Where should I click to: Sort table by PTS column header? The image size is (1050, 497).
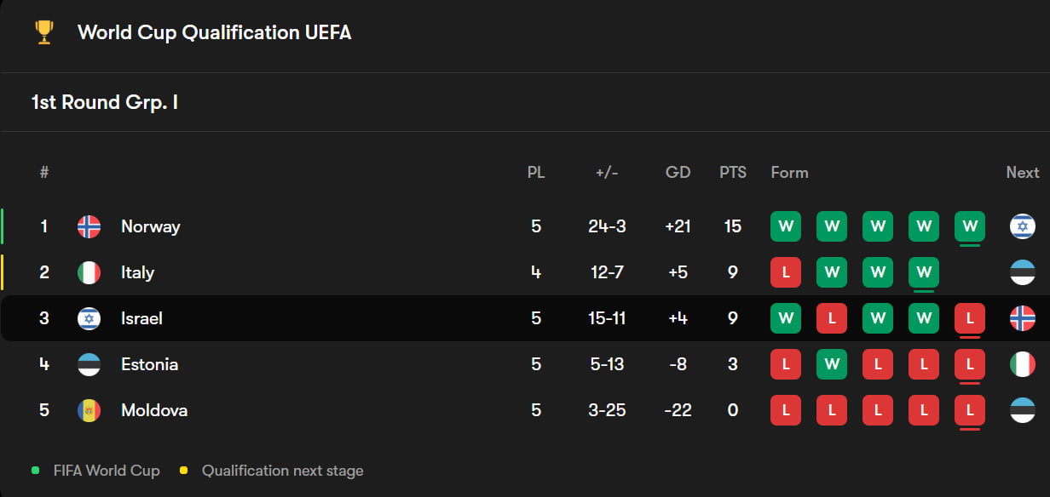coord(732,172)
